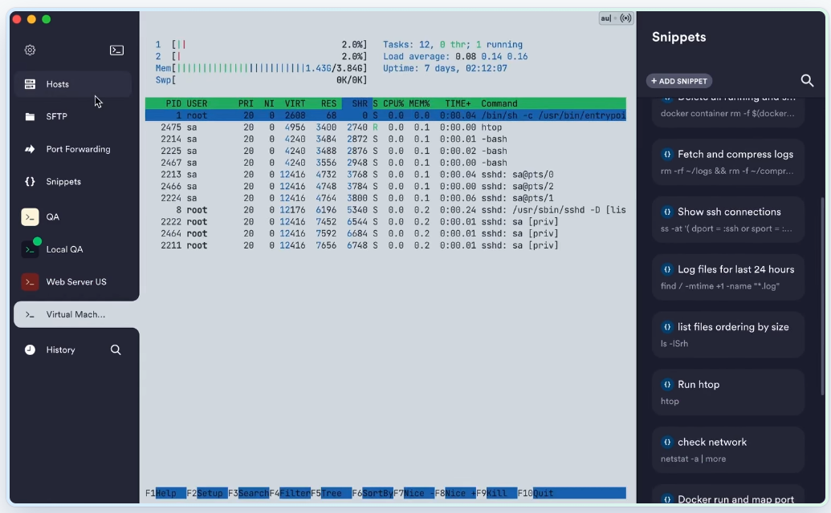Image resolution: width=831 pixels, height=513 pixels.
Task: Open the settings gear in the sidebar
Action: [30, 50]
